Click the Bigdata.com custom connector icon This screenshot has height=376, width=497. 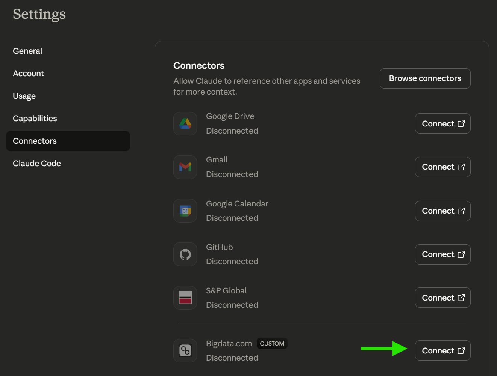point(185,350)
